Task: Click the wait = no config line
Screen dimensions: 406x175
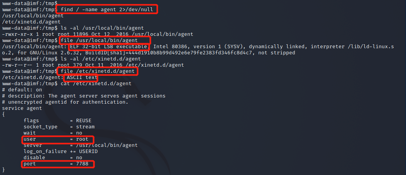Action: click(x=53, y=133)
